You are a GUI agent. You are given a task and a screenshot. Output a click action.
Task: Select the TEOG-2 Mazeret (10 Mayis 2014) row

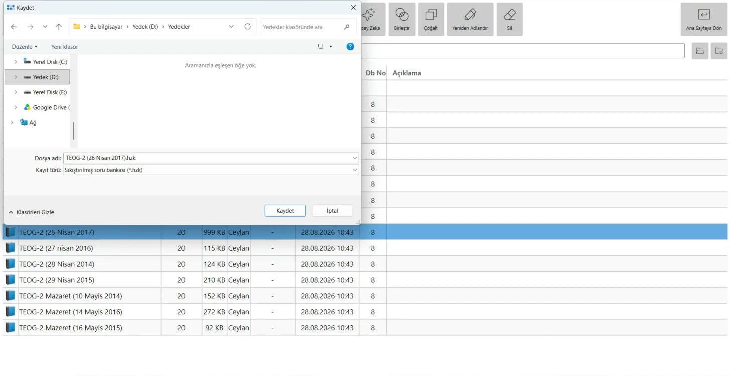click(x=365, y=296)
